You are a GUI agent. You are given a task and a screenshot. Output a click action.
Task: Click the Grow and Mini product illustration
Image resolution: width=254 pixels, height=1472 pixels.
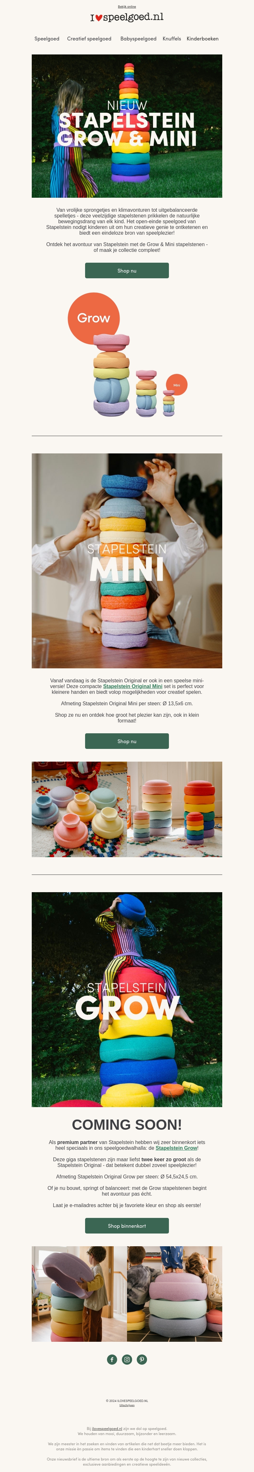point(127,354)
